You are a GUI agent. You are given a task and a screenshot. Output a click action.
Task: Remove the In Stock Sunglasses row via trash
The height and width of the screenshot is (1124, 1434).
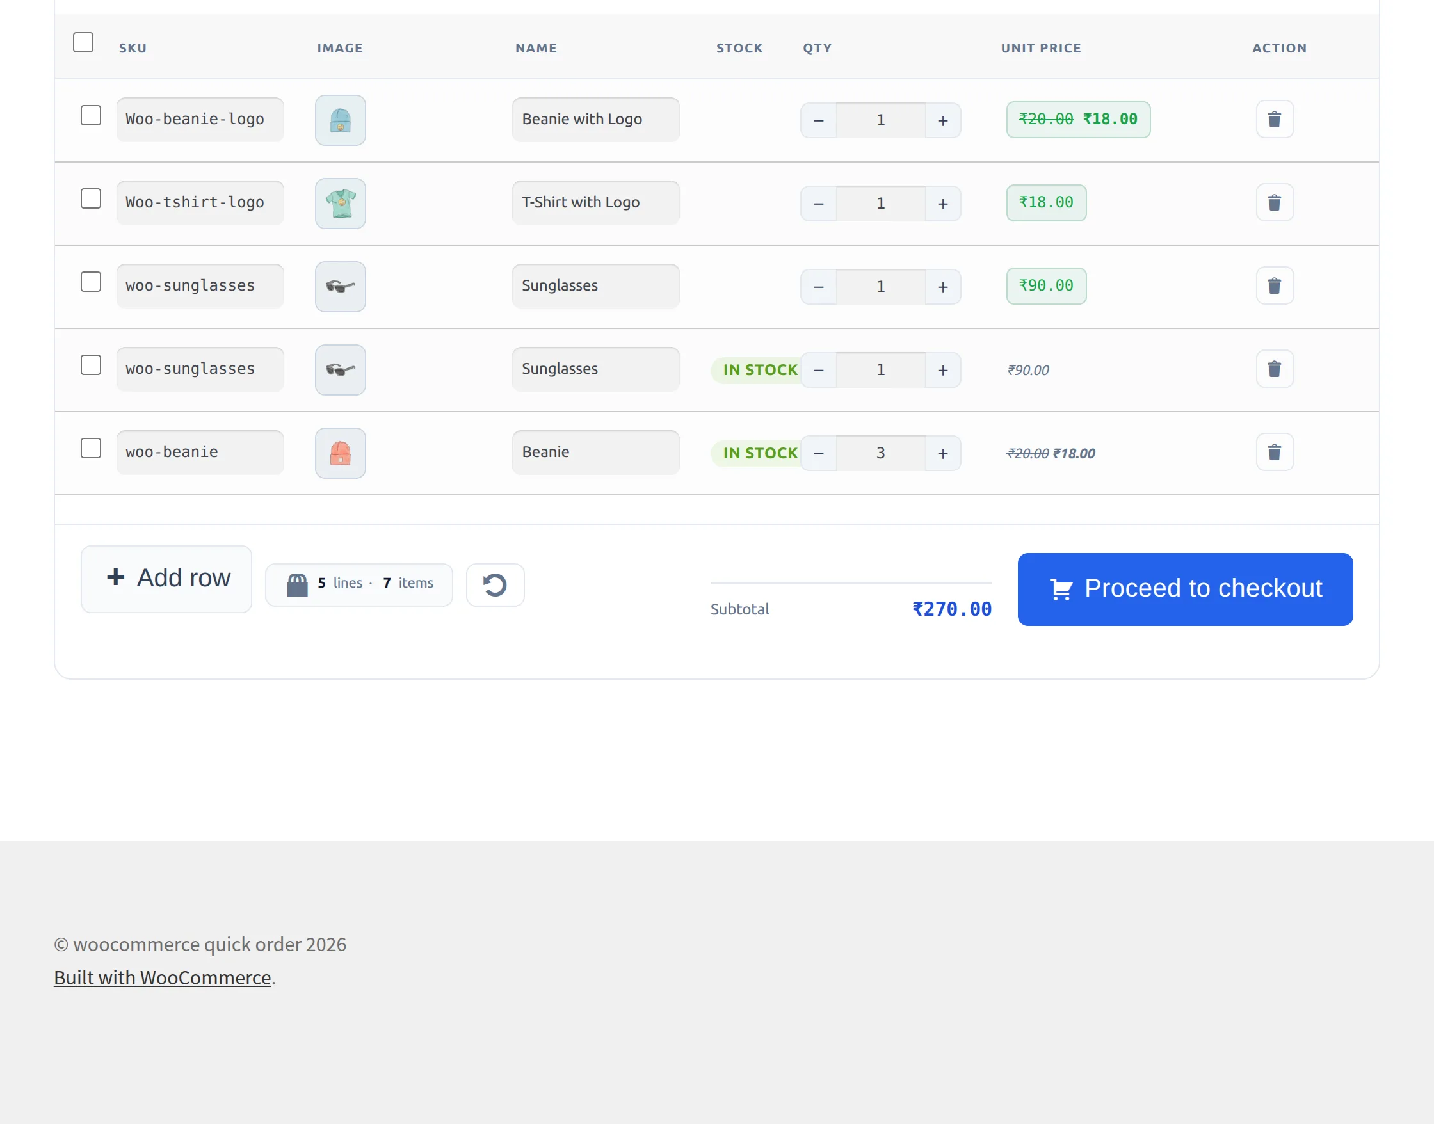point(1274,369)
